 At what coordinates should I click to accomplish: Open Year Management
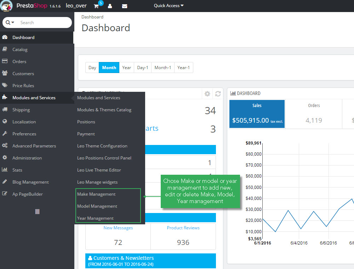pyautogui.click(x=95, y=218)
